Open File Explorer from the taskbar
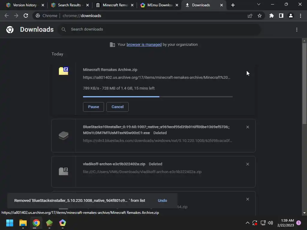Image resolution: width=307 pixels, height=230 pixels. pyautogui.click(x=23, y=223)
